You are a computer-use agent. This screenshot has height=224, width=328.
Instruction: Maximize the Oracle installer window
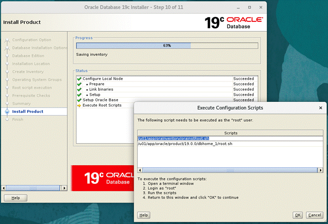(249, 7)
